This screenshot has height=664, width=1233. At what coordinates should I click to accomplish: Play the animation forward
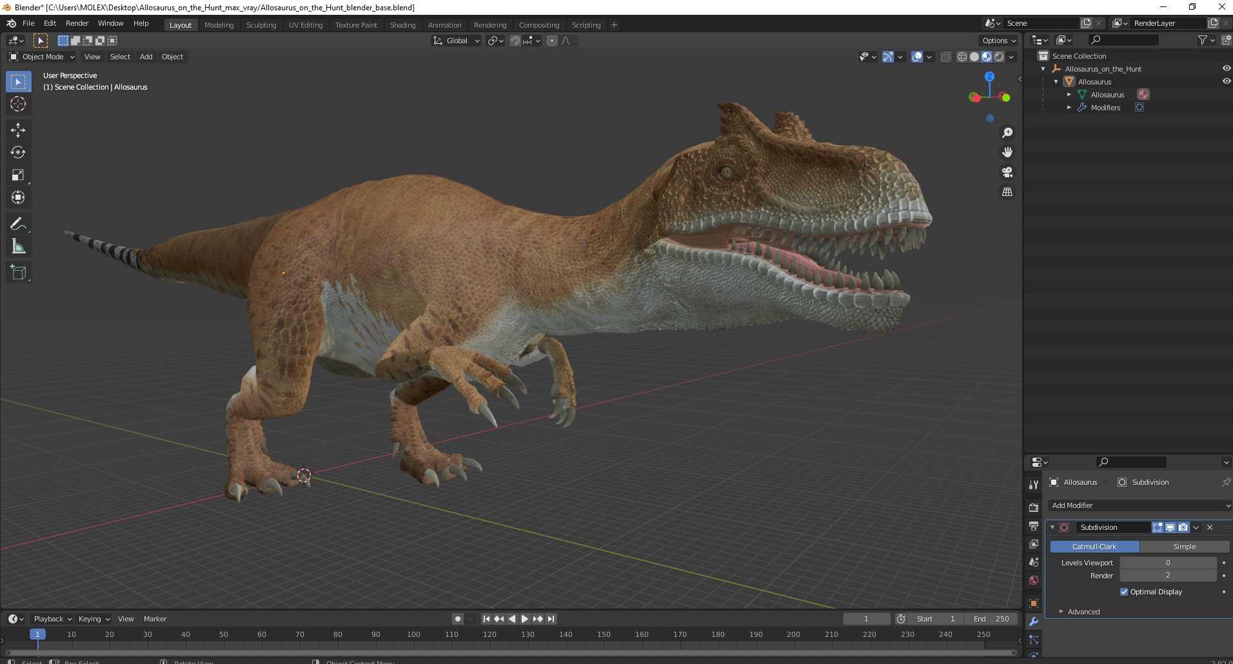[x=525, y=619]
